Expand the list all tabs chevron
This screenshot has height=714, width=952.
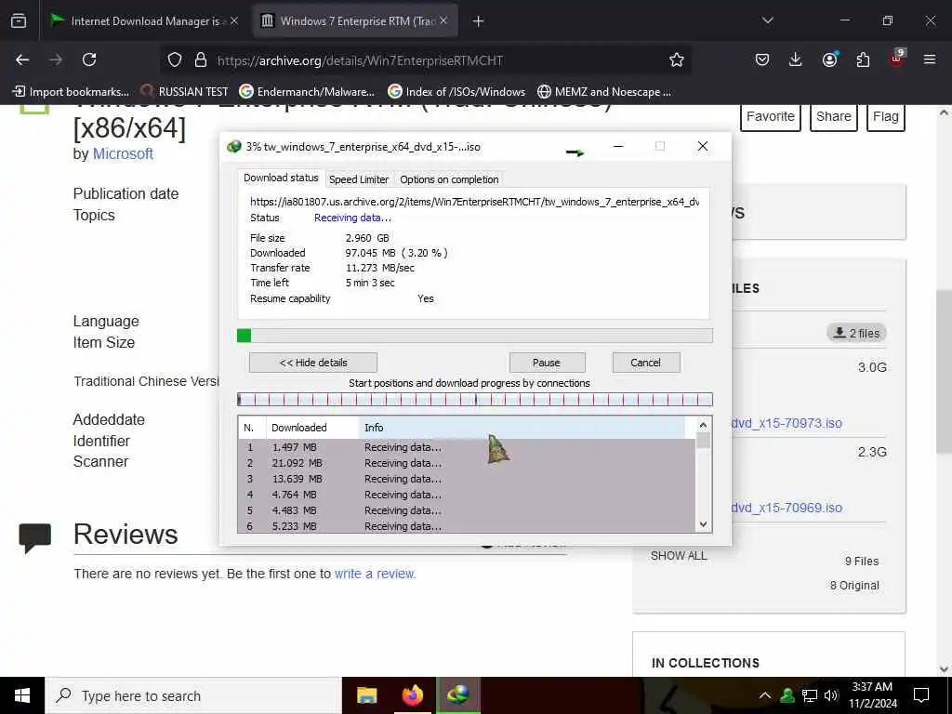[767, 20]
